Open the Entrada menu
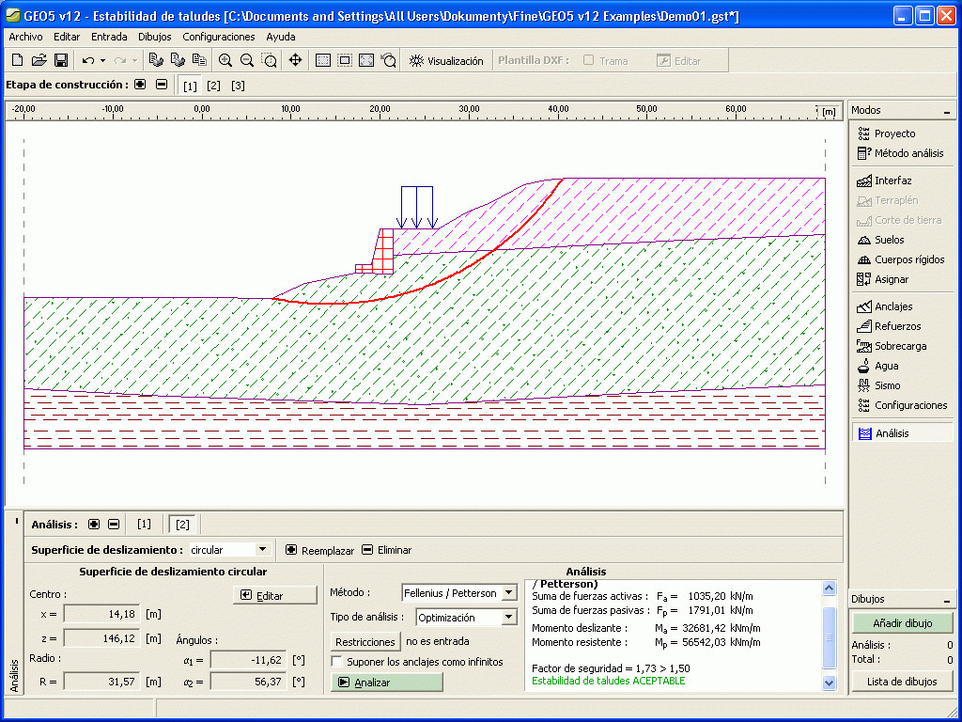Image resolution: width=962 pixels, height=722 pixels. (x=109, y=37)
